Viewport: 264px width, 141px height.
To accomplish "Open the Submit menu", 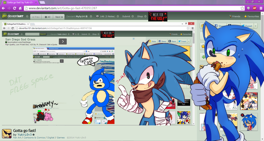I will click(x=126, y=16).
